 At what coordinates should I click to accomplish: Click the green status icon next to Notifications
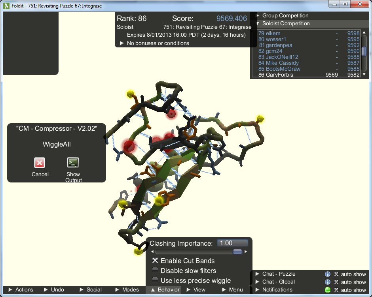tap(328, 289)
